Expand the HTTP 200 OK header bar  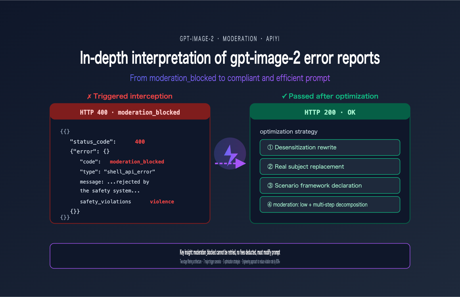[330, 112]
